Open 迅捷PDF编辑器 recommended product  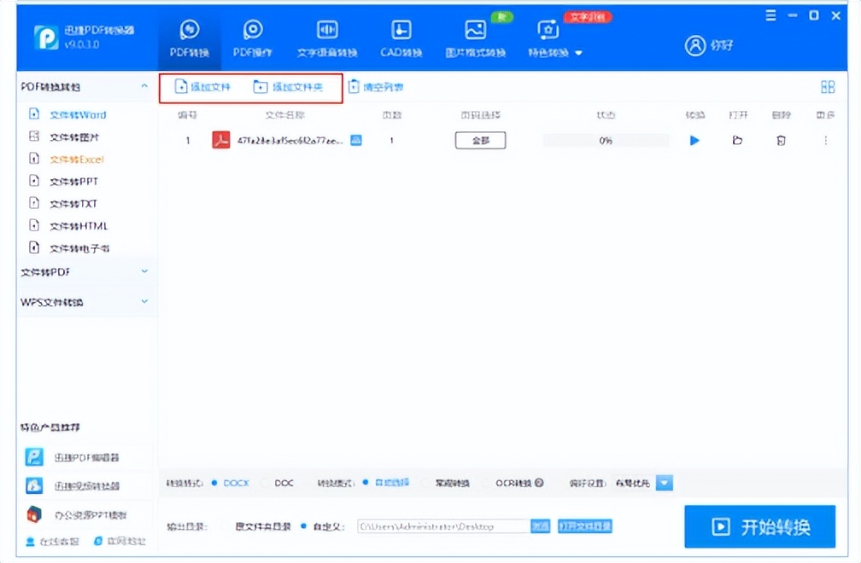pos(73,457)
